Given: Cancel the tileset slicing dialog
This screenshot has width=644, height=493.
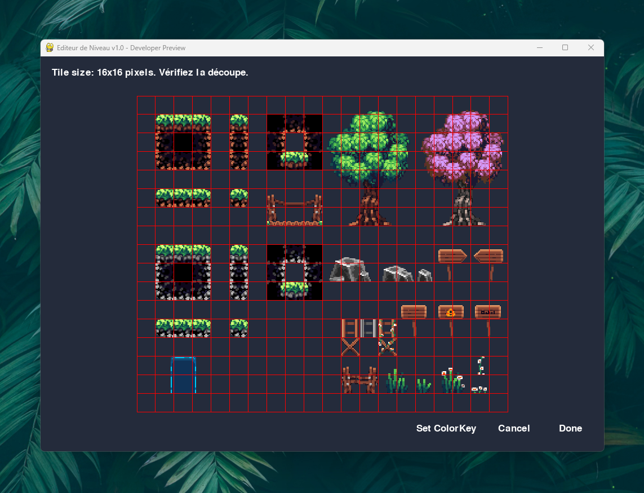Looking at the screenshot, I should tap(514, 428).
